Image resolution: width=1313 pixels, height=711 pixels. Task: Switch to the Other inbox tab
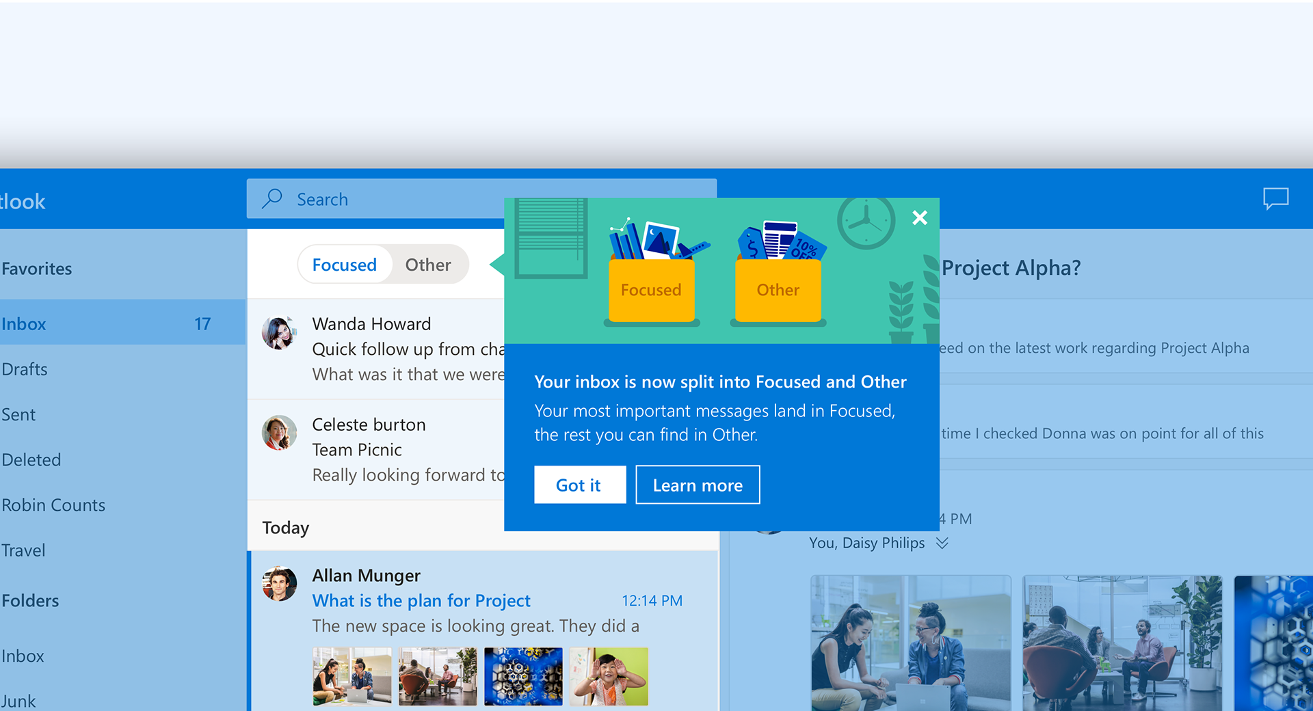point(428,265)
